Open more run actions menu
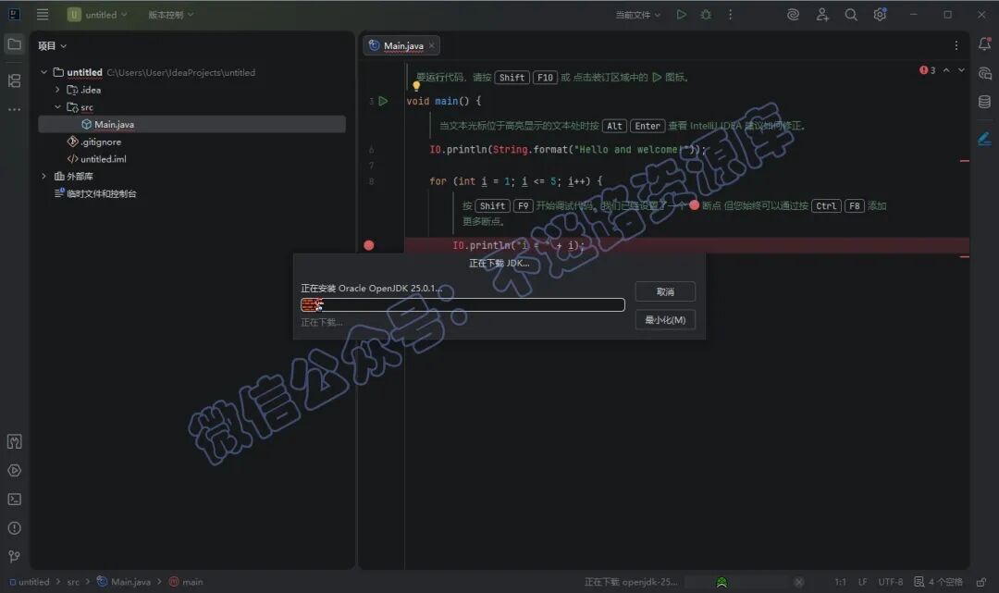The height and width of the screenshot is (593, 999). pos(730,14)
